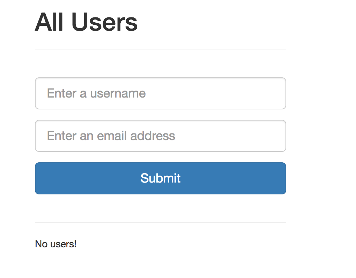
Task: Click the 'No users!' message text
Action: pos(55,244)
